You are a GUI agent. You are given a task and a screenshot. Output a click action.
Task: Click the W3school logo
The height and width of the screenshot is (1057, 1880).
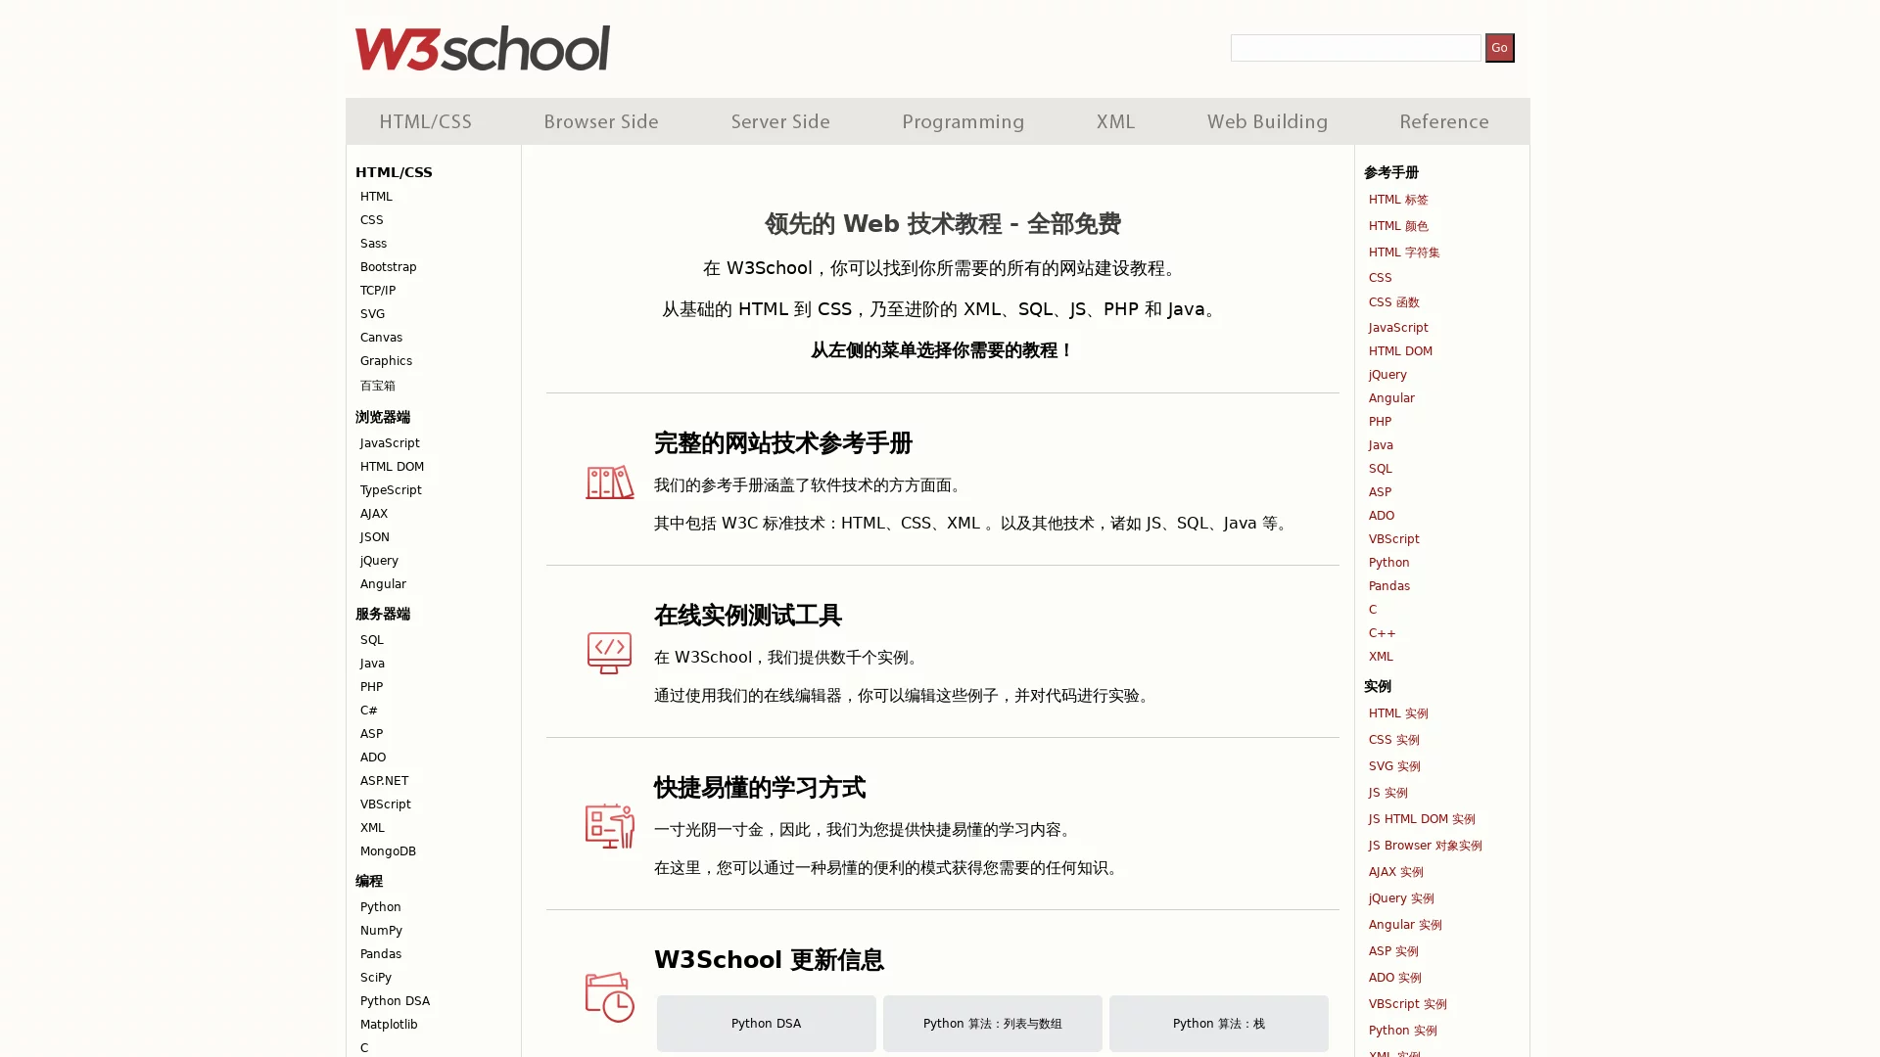point(484,48)
